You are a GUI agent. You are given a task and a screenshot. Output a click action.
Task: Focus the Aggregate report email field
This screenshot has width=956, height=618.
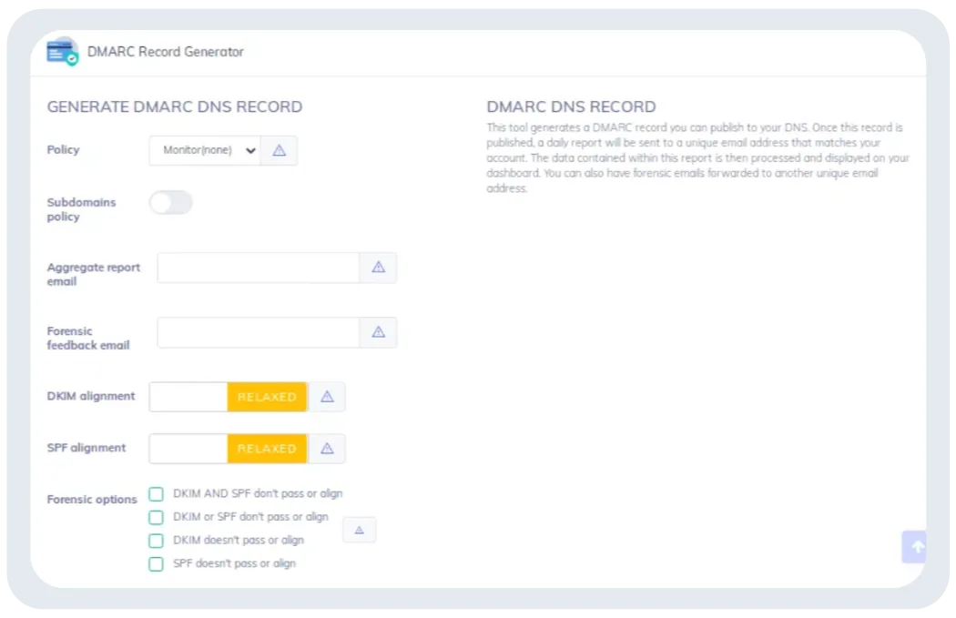point(258,268)
